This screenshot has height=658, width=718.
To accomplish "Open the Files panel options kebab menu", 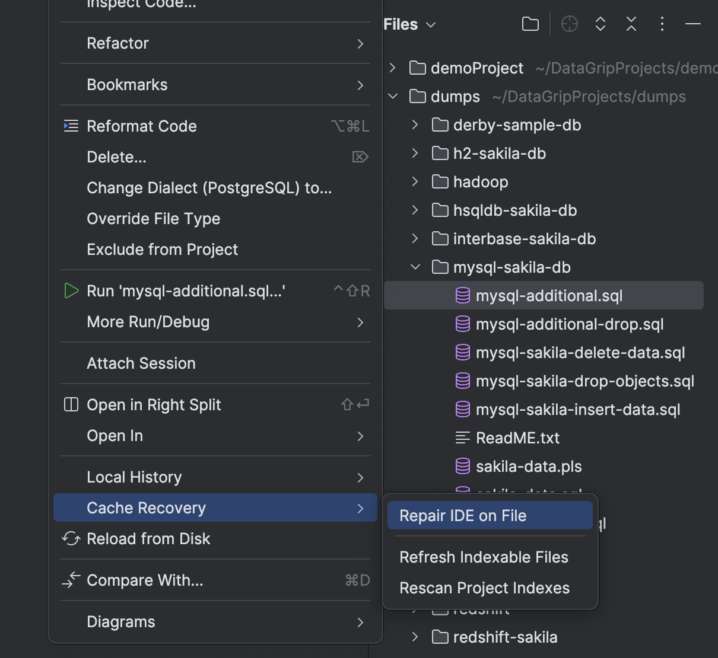I will [x=662, y=24].
